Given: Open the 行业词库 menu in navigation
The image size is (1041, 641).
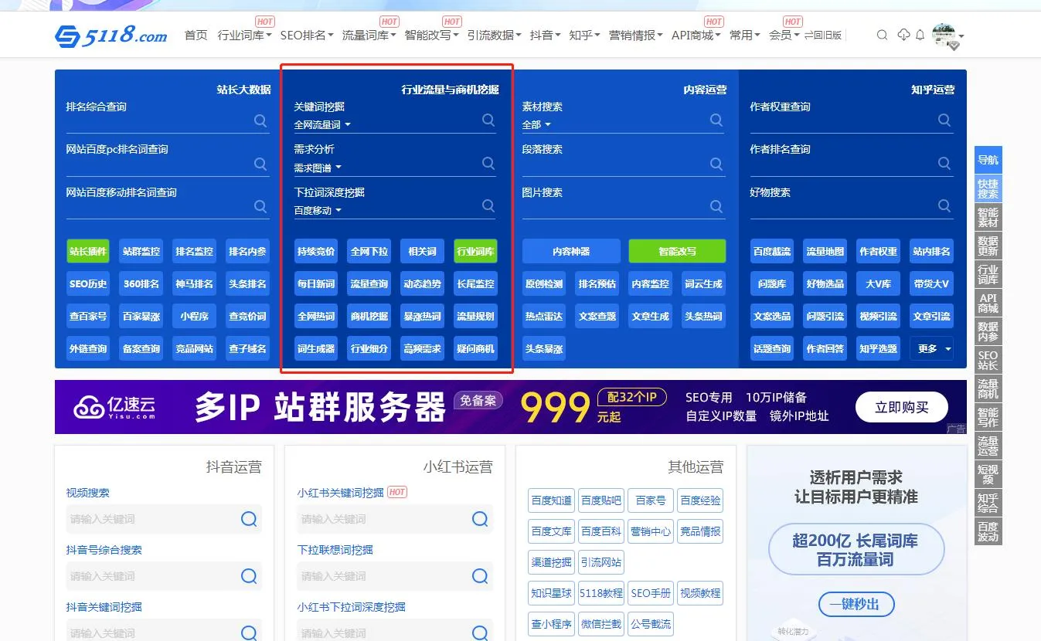Looking at the screenshot, I should pyautogui.click(x=244, y=36).
